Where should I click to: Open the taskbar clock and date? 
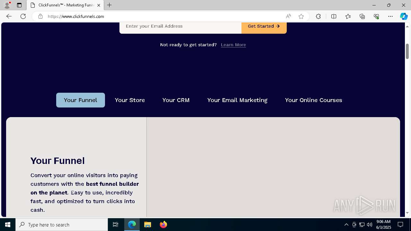pos(383,225)
